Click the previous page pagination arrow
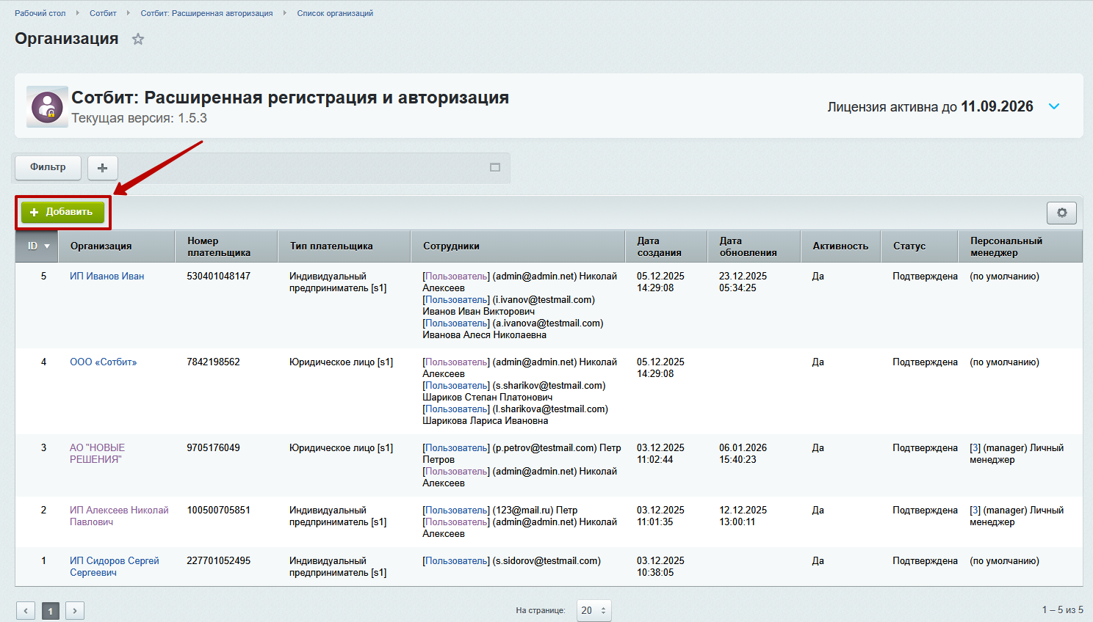 point(26,610)
